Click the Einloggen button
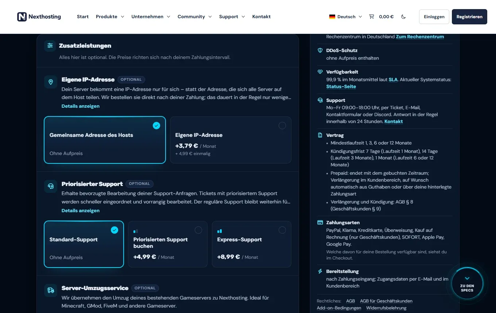 coord(434,17)
